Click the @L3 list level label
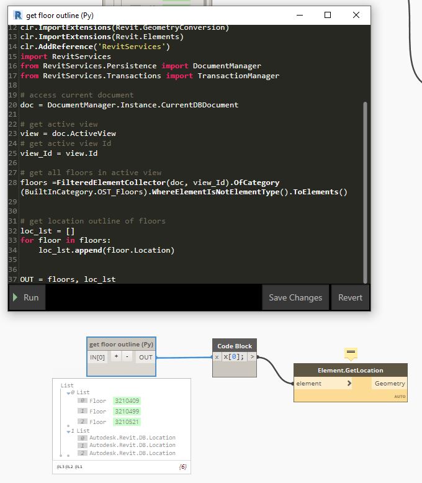The image size is (422, 483). (60, 467)
